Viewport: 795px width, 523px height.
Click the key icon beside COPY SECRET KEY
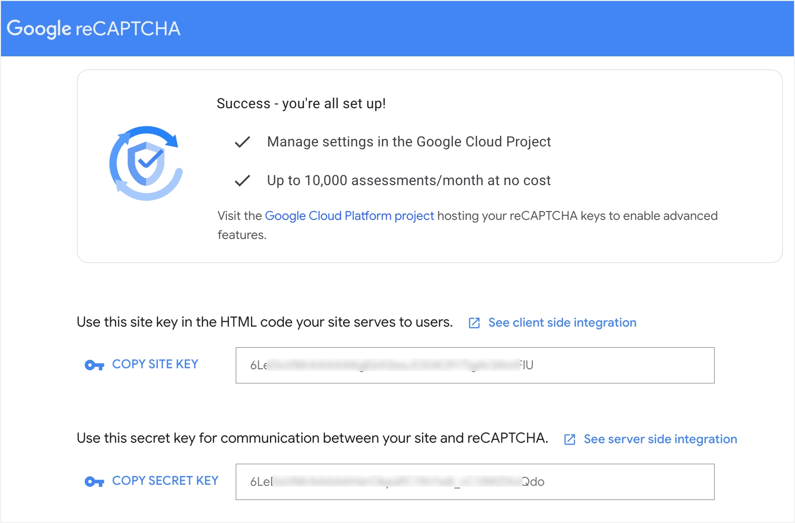point(94,481)
